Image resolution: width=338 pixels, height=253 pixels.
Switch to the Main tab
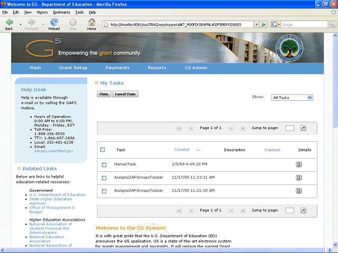pyautogui.click(x=35, y=68)
